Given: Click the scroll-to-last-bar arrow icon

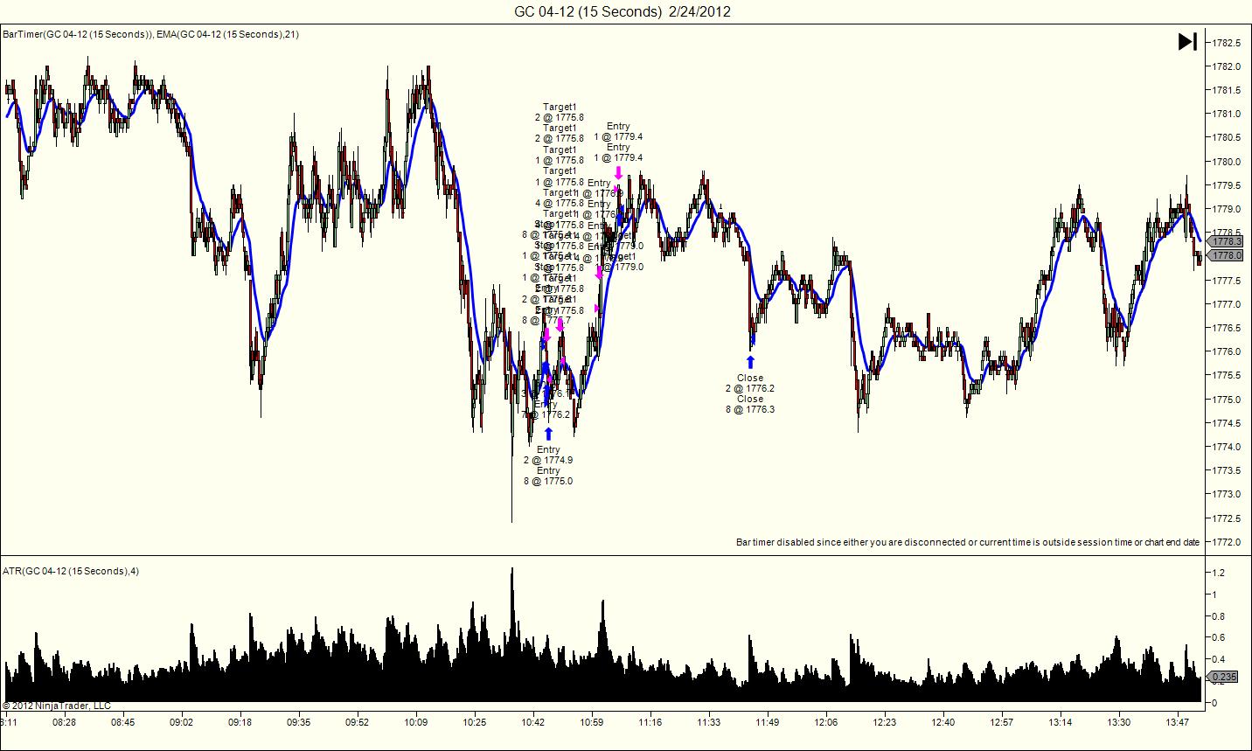Looking at the screenshot, I should [1187, 41].
